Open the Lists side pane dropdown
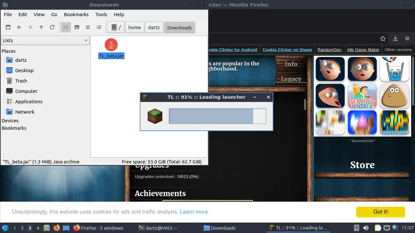This screenshot has height=233, width=415. (45, 40)
